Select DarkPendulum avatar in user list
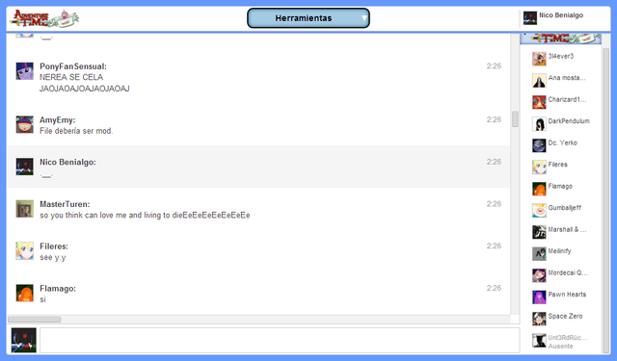The height and width of the screenshot is (361, 617). click(539, 124)
